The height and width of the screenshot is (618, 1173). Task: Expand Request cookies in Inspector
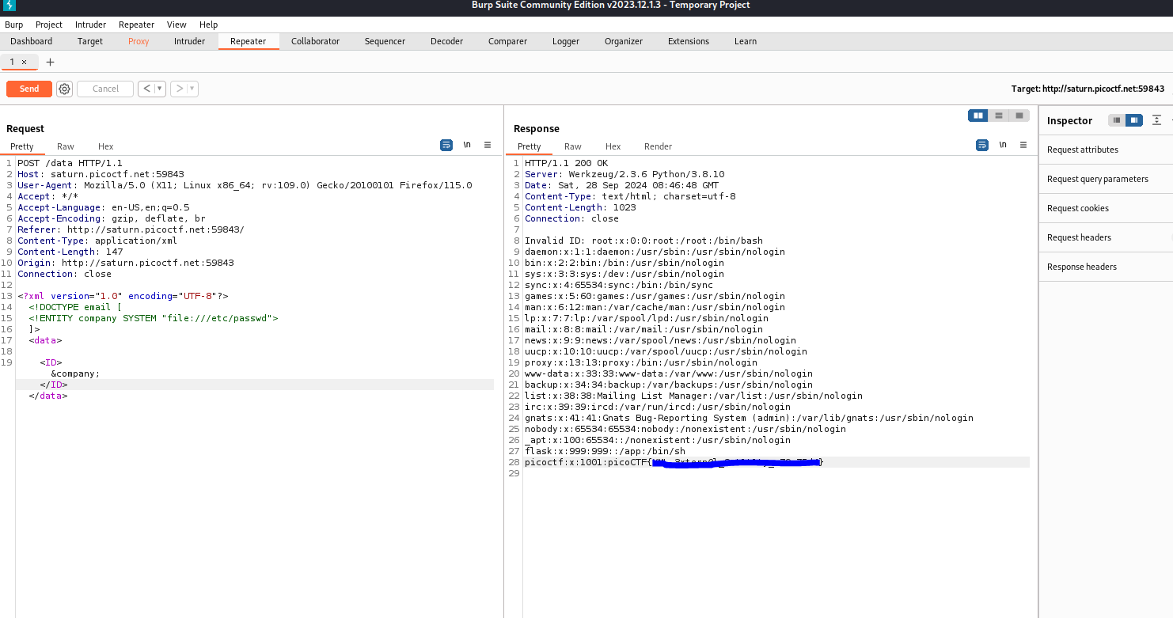(x=1106, y=208)
